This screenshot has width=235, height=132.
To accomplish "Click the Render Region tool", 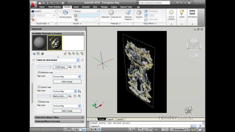I will click(x=65, y=14).
